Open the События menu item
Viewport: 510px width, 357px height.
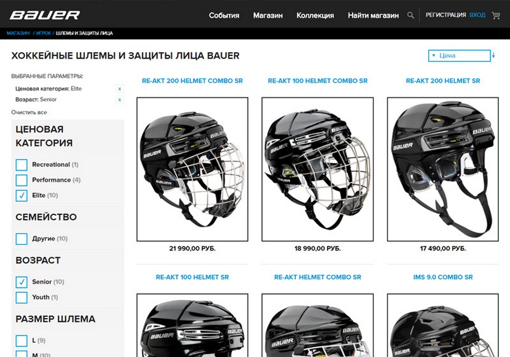pos(224,15)
